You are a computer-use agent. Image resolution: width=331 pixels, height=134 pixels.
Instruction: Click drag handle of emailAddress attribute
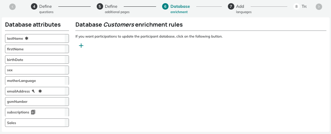[x=66, y=91]
